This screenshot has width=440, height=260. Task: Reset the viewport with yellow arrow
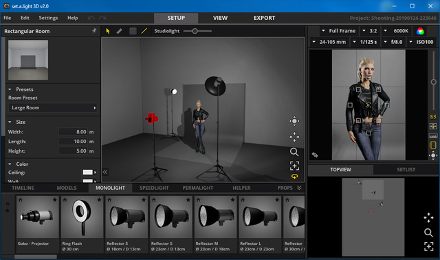[x=294, y=176]
